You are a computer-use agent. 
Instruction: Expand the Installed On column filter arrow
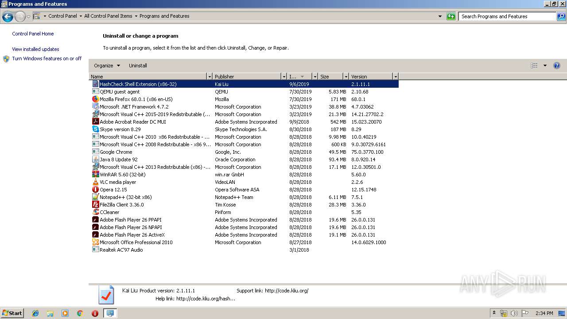(x=315, y=77)
